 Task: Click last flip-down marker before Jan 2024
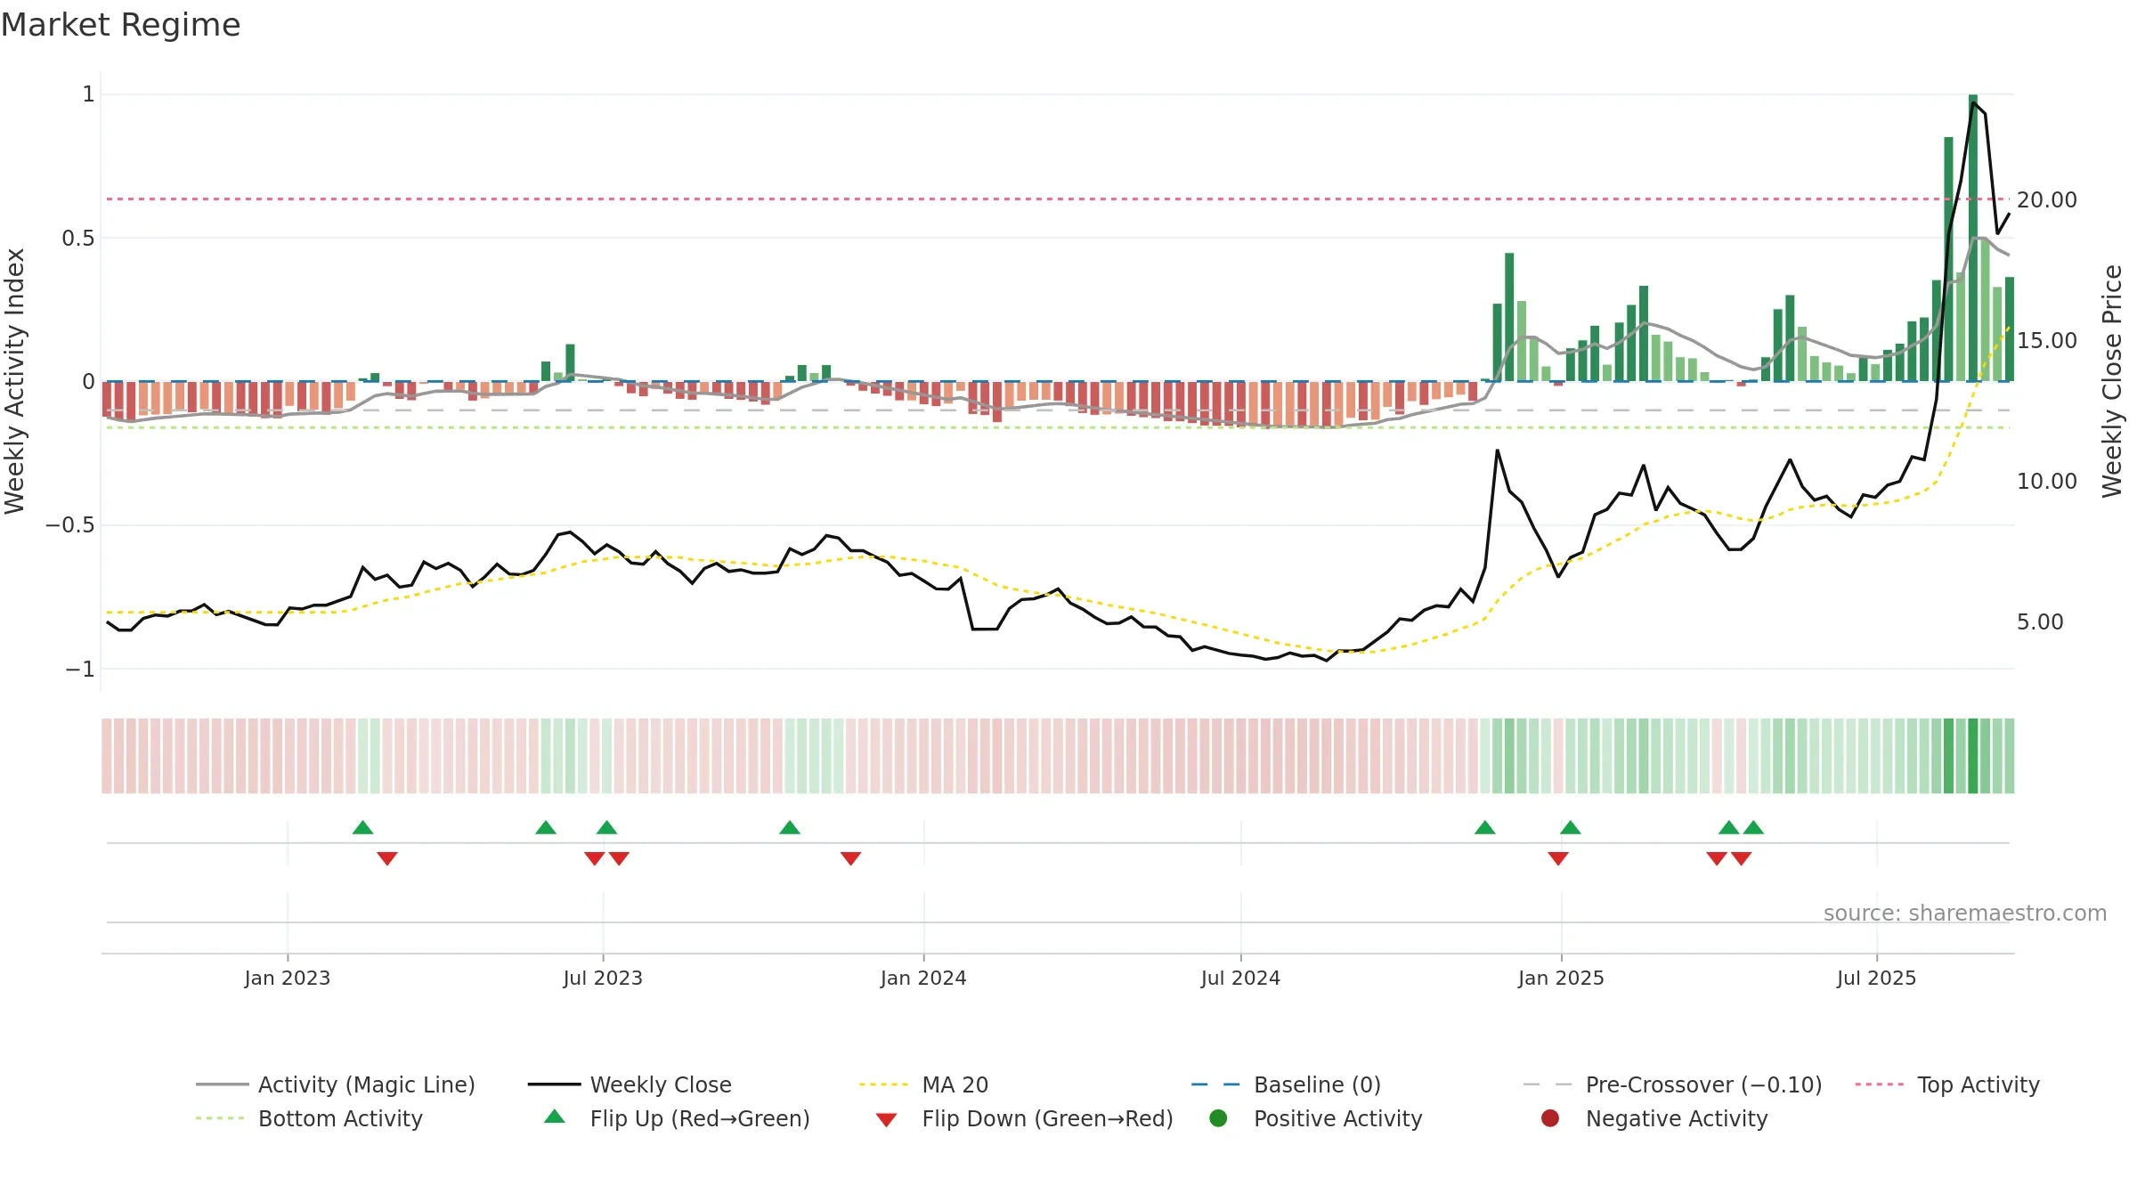[850, 858]
